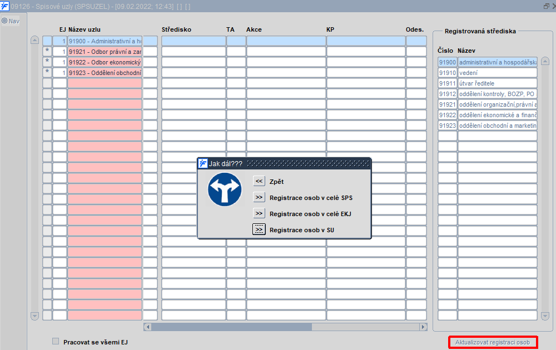Enable the Pracovat se všemi EJ checkbox

click(x=56, y=341)
